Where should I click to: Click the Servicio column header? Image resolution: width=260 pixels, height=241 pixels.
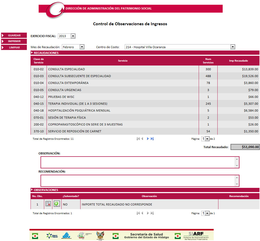(123, 61)
